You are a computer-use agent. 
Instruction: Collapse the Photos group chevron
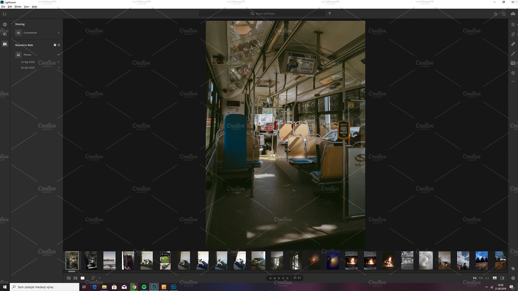point(59,55)
